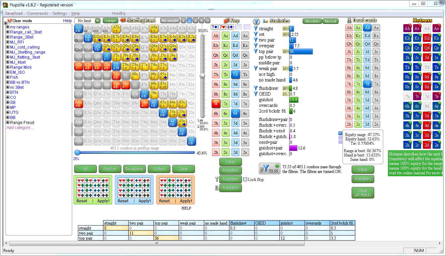Select the EM_ISO range in the tree
This screenshot has width=446, height=256.
point(17,72)
